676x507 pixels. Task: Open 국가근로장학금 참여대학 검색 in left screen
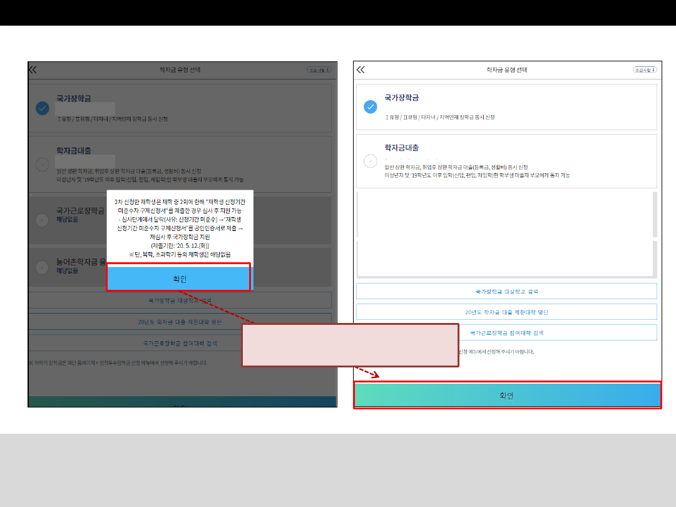click(x=180, y=343)
